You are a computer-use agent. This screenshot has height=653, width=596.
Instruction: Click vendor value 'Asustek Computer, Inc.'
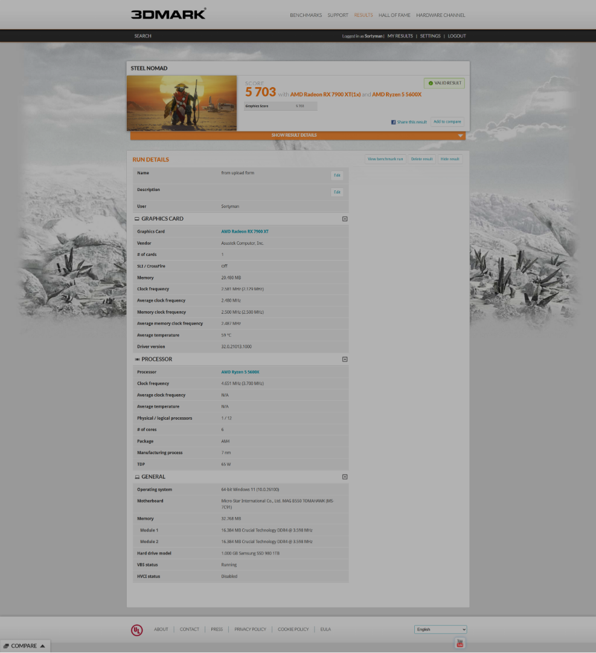tap(243, 243)
